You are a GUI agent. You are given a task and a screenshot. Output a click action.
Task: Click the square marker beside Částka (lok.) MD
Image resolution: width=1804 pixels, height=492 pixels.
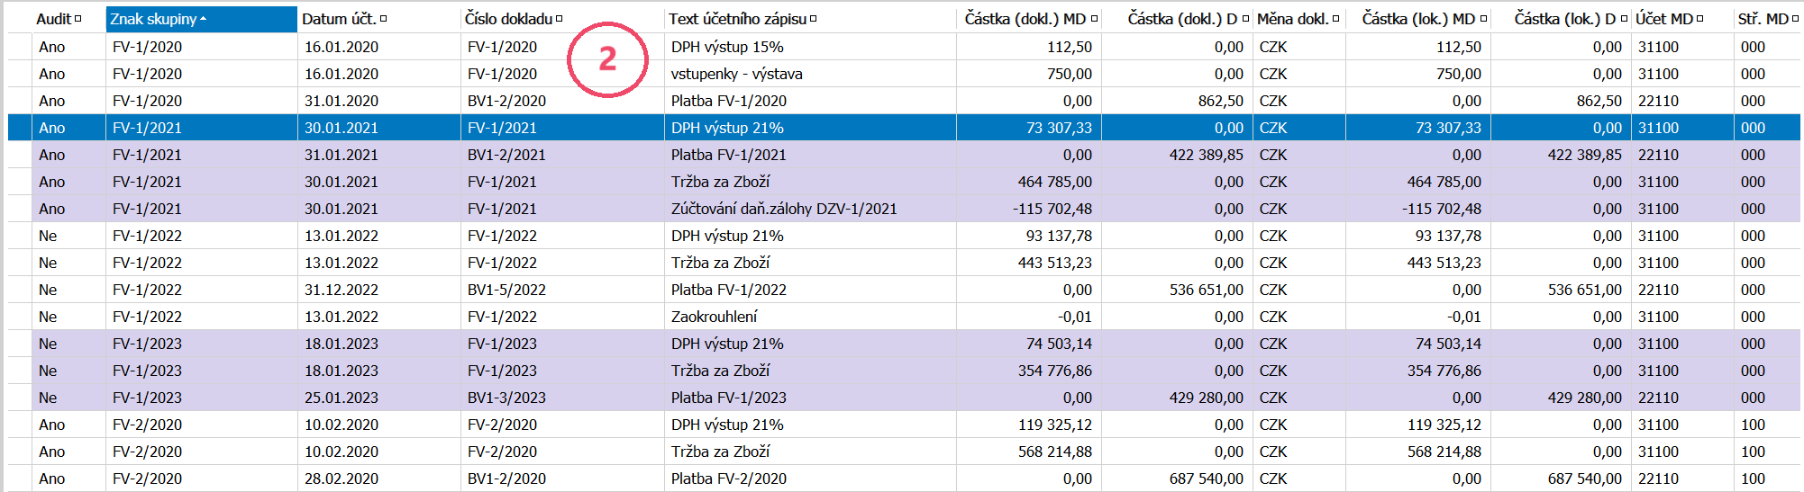pos(1483,19)
